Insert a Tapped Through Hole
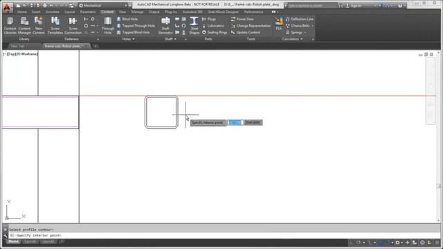 click(136, 26)
